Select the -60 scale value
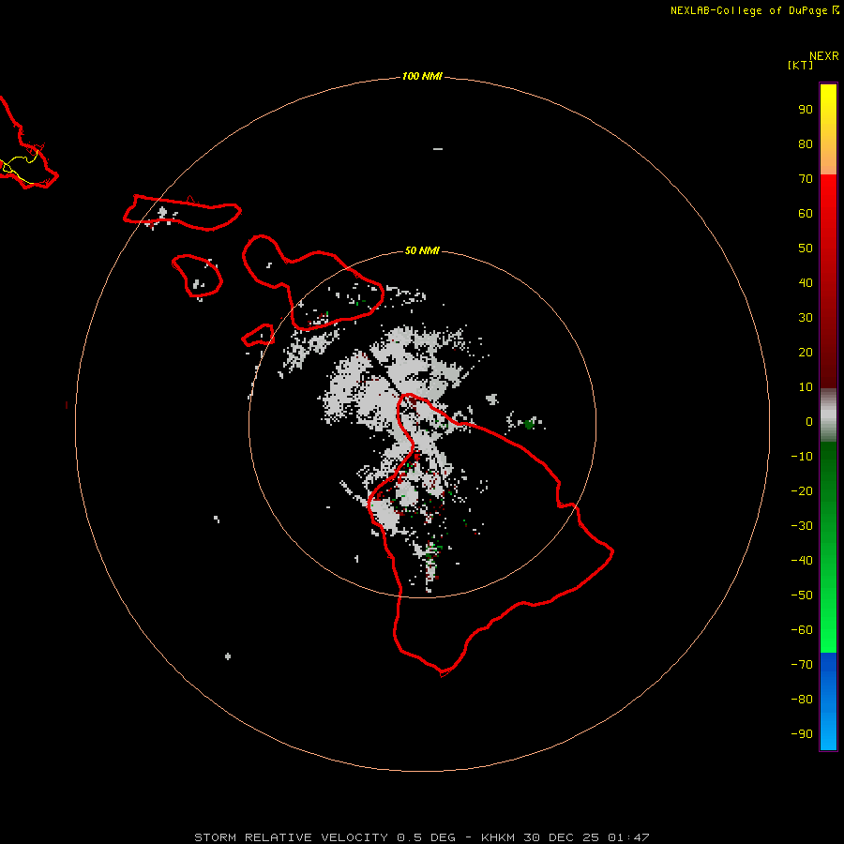Screen dimensions: 844x844 [802, 630]
